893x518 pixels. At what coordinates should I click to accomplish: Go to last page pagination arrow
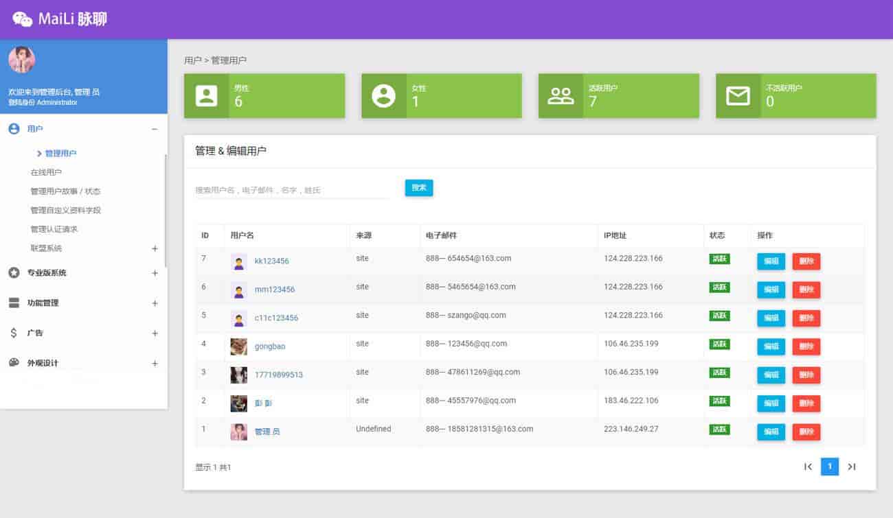point(852,467)
